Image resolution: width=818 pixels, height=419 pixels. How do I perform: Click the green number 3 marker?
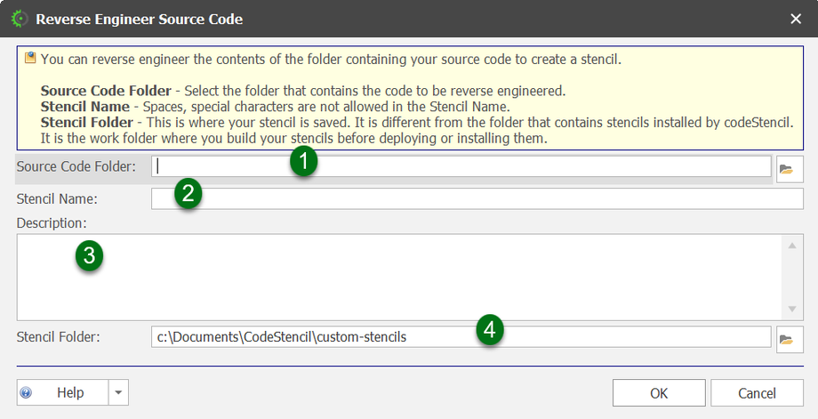tap(89, 256)
